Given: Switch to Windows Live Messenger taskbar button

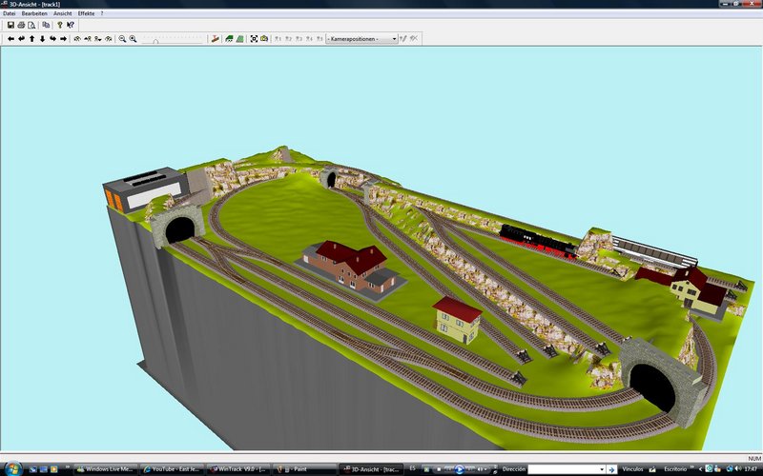Looking at the screenshot, I should pos(106,469).
